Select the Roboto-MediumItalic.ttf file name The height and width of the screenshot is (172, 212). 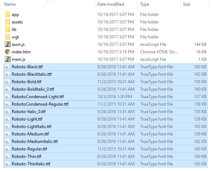(x=35, y=141)
